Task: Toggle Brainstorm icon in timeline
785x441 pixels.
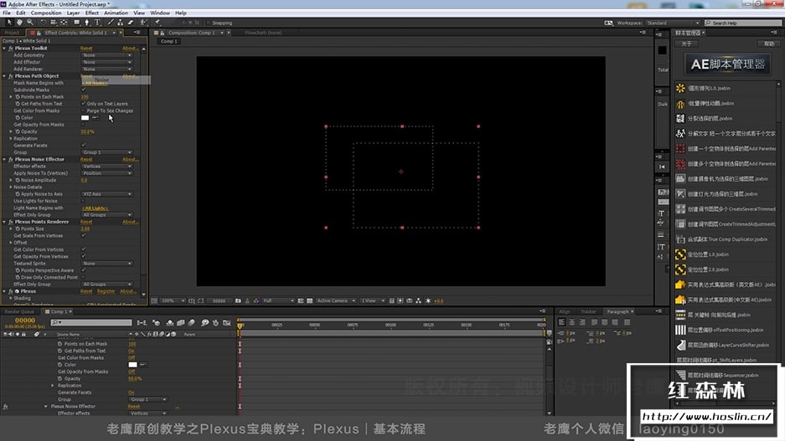Action: (x=204, y=323)
